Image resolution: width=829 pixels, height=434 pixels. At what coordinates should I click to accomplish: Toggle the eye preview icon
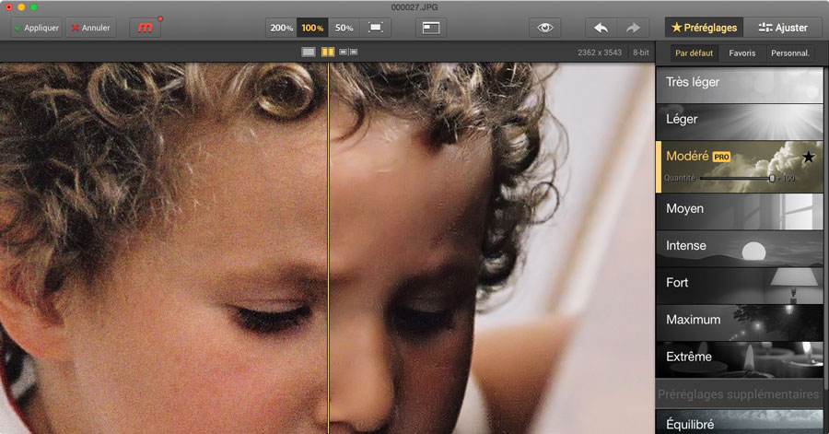tap(545, 28)
